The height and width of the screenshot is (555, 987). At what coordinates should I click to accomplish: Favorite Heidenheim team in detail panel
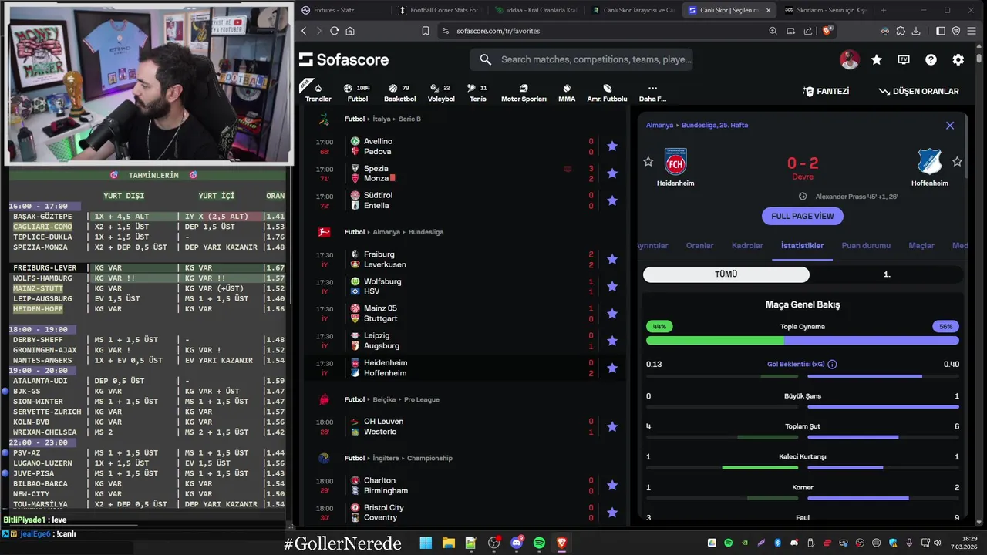pos(648,162)
